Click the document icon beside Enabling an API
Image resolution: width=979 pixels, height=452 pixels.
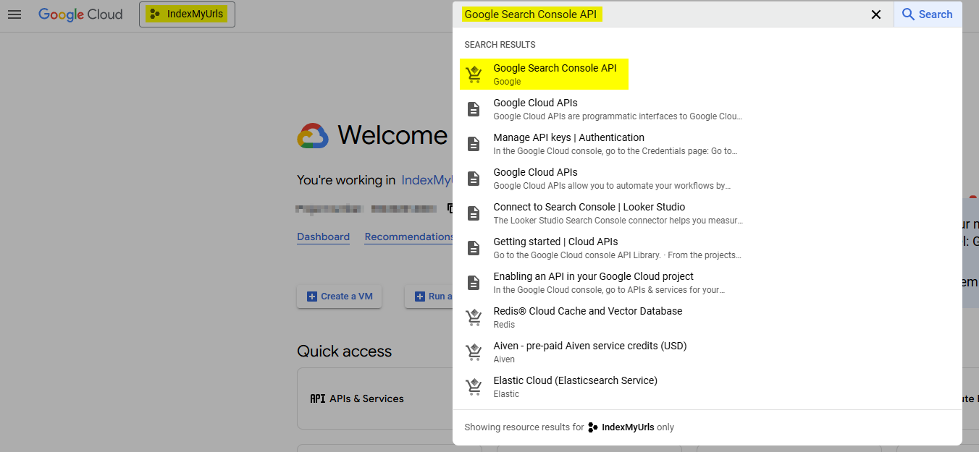(474, 283)
